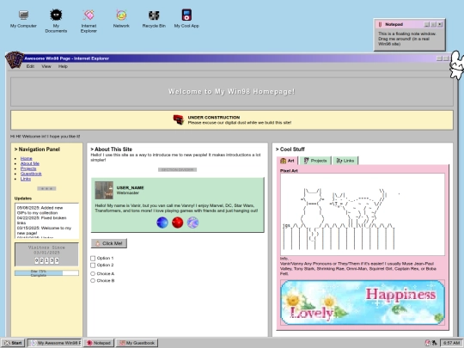This screenshot has height=348, width=464.
Task: Select the Choice B radio button
Action: click(93, 280)
